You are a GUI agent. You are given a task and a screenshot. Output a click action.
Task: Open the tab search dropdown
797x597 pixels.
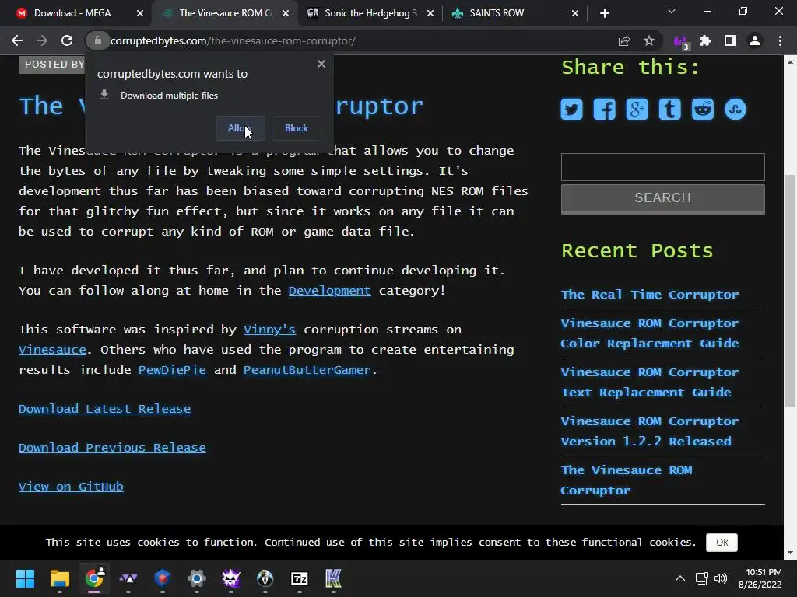(x=672, y=11)
